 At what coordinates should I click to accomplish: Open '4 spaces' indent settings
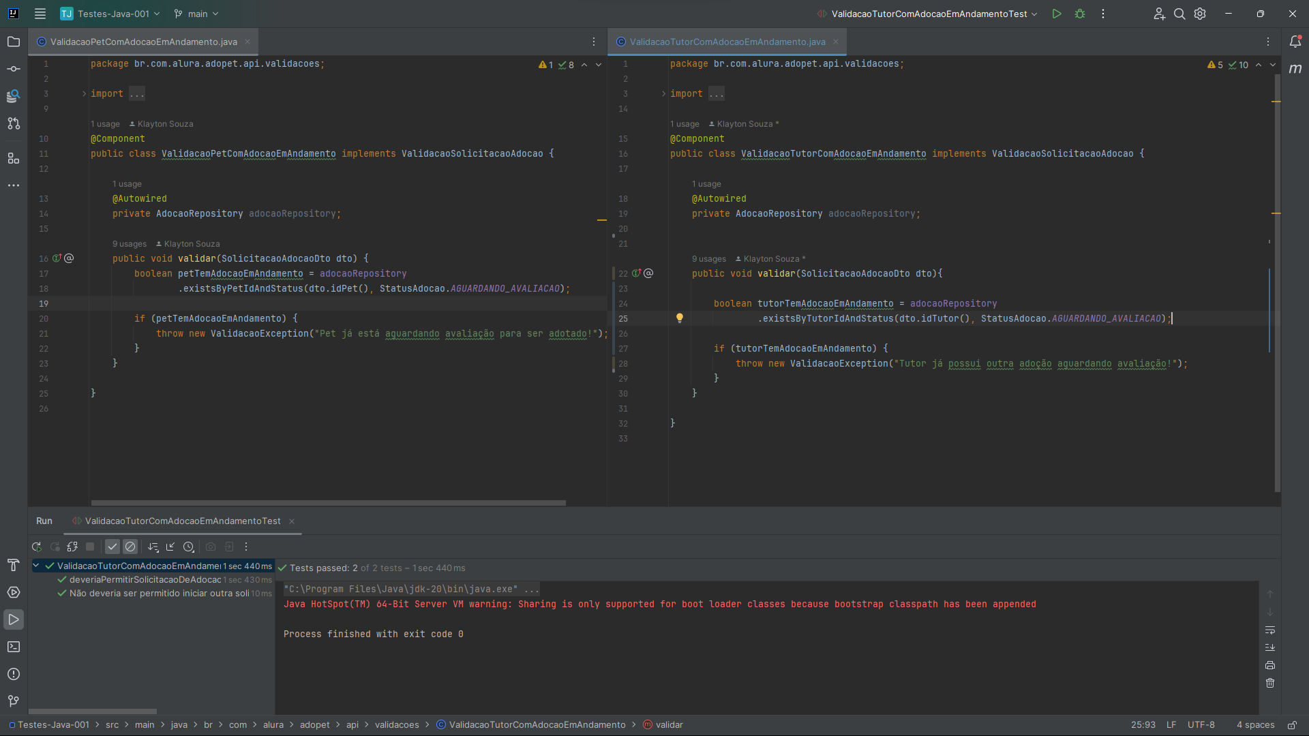pyautogui.click(x=1255, y=725)
